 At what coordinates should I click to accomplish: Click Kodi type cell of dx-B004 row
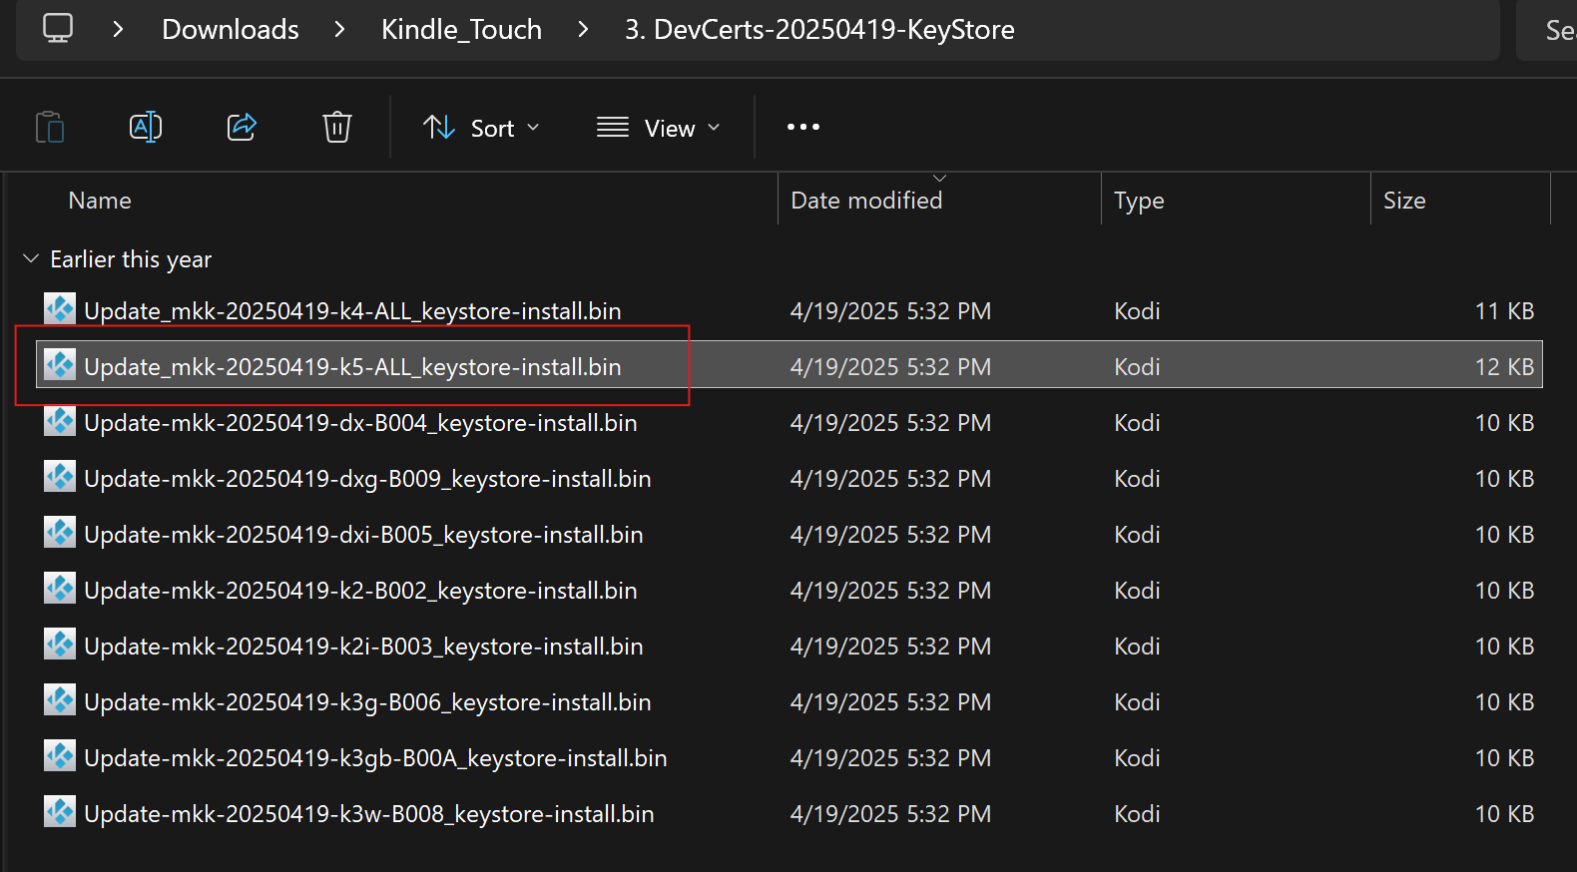(x=1137, y=423)
